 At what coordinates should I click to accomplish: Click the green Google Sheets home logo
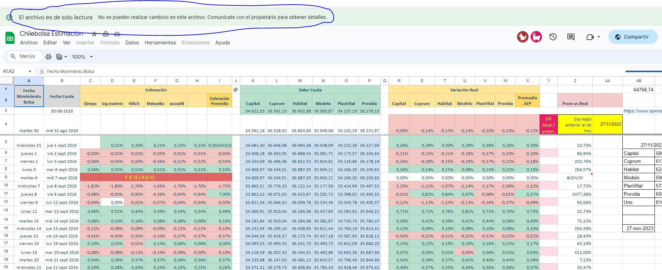tap(10, 38)
